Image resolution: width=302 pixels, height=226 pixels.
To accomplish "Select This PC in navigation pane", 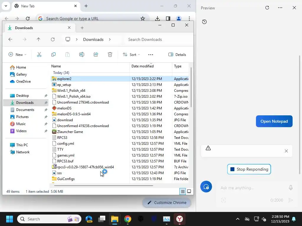I will pyautogui.click(x=22, y=145).
